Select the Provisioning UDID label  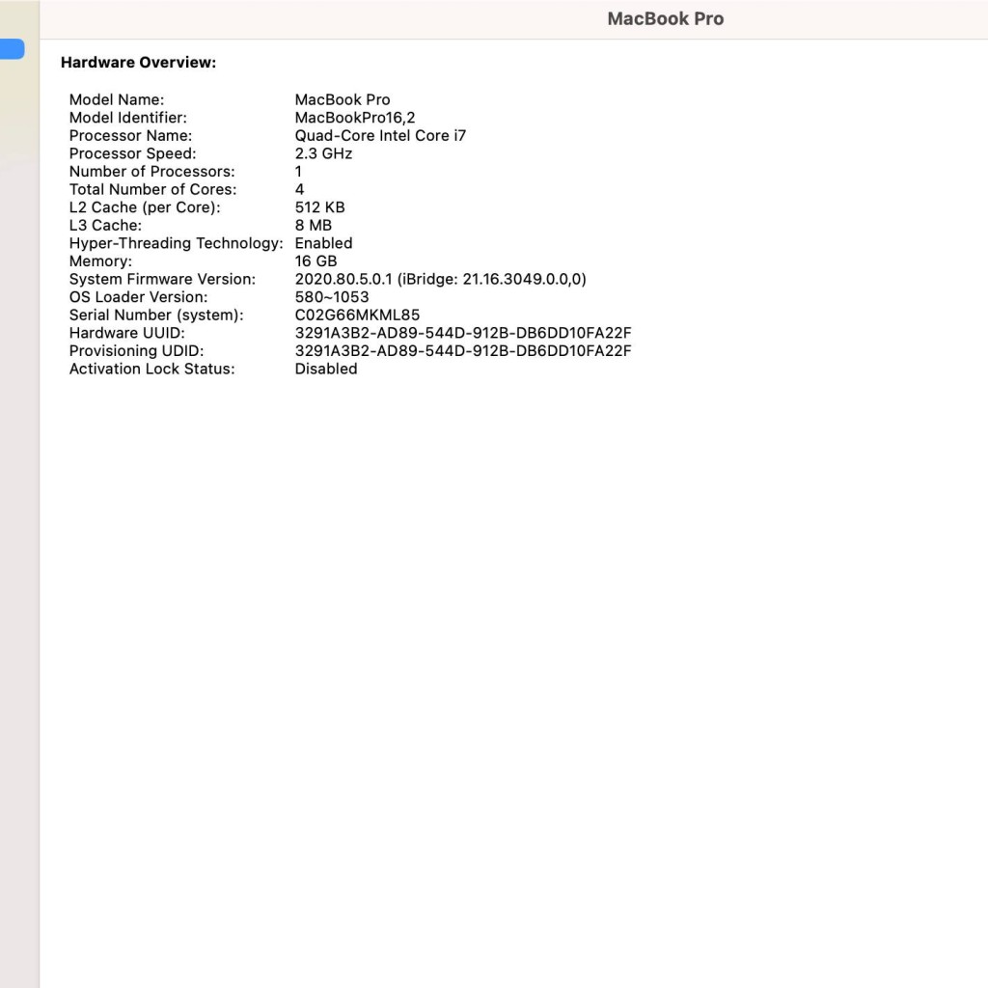click(136, 351)
